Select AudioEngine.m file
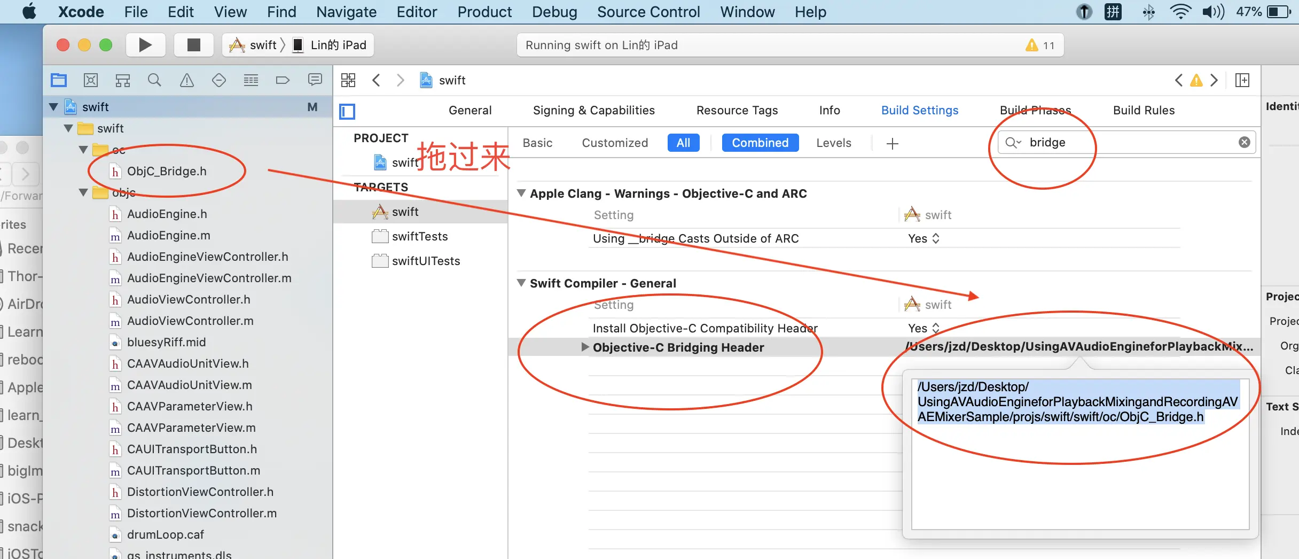1299x559 pixels. coord(169,235)
